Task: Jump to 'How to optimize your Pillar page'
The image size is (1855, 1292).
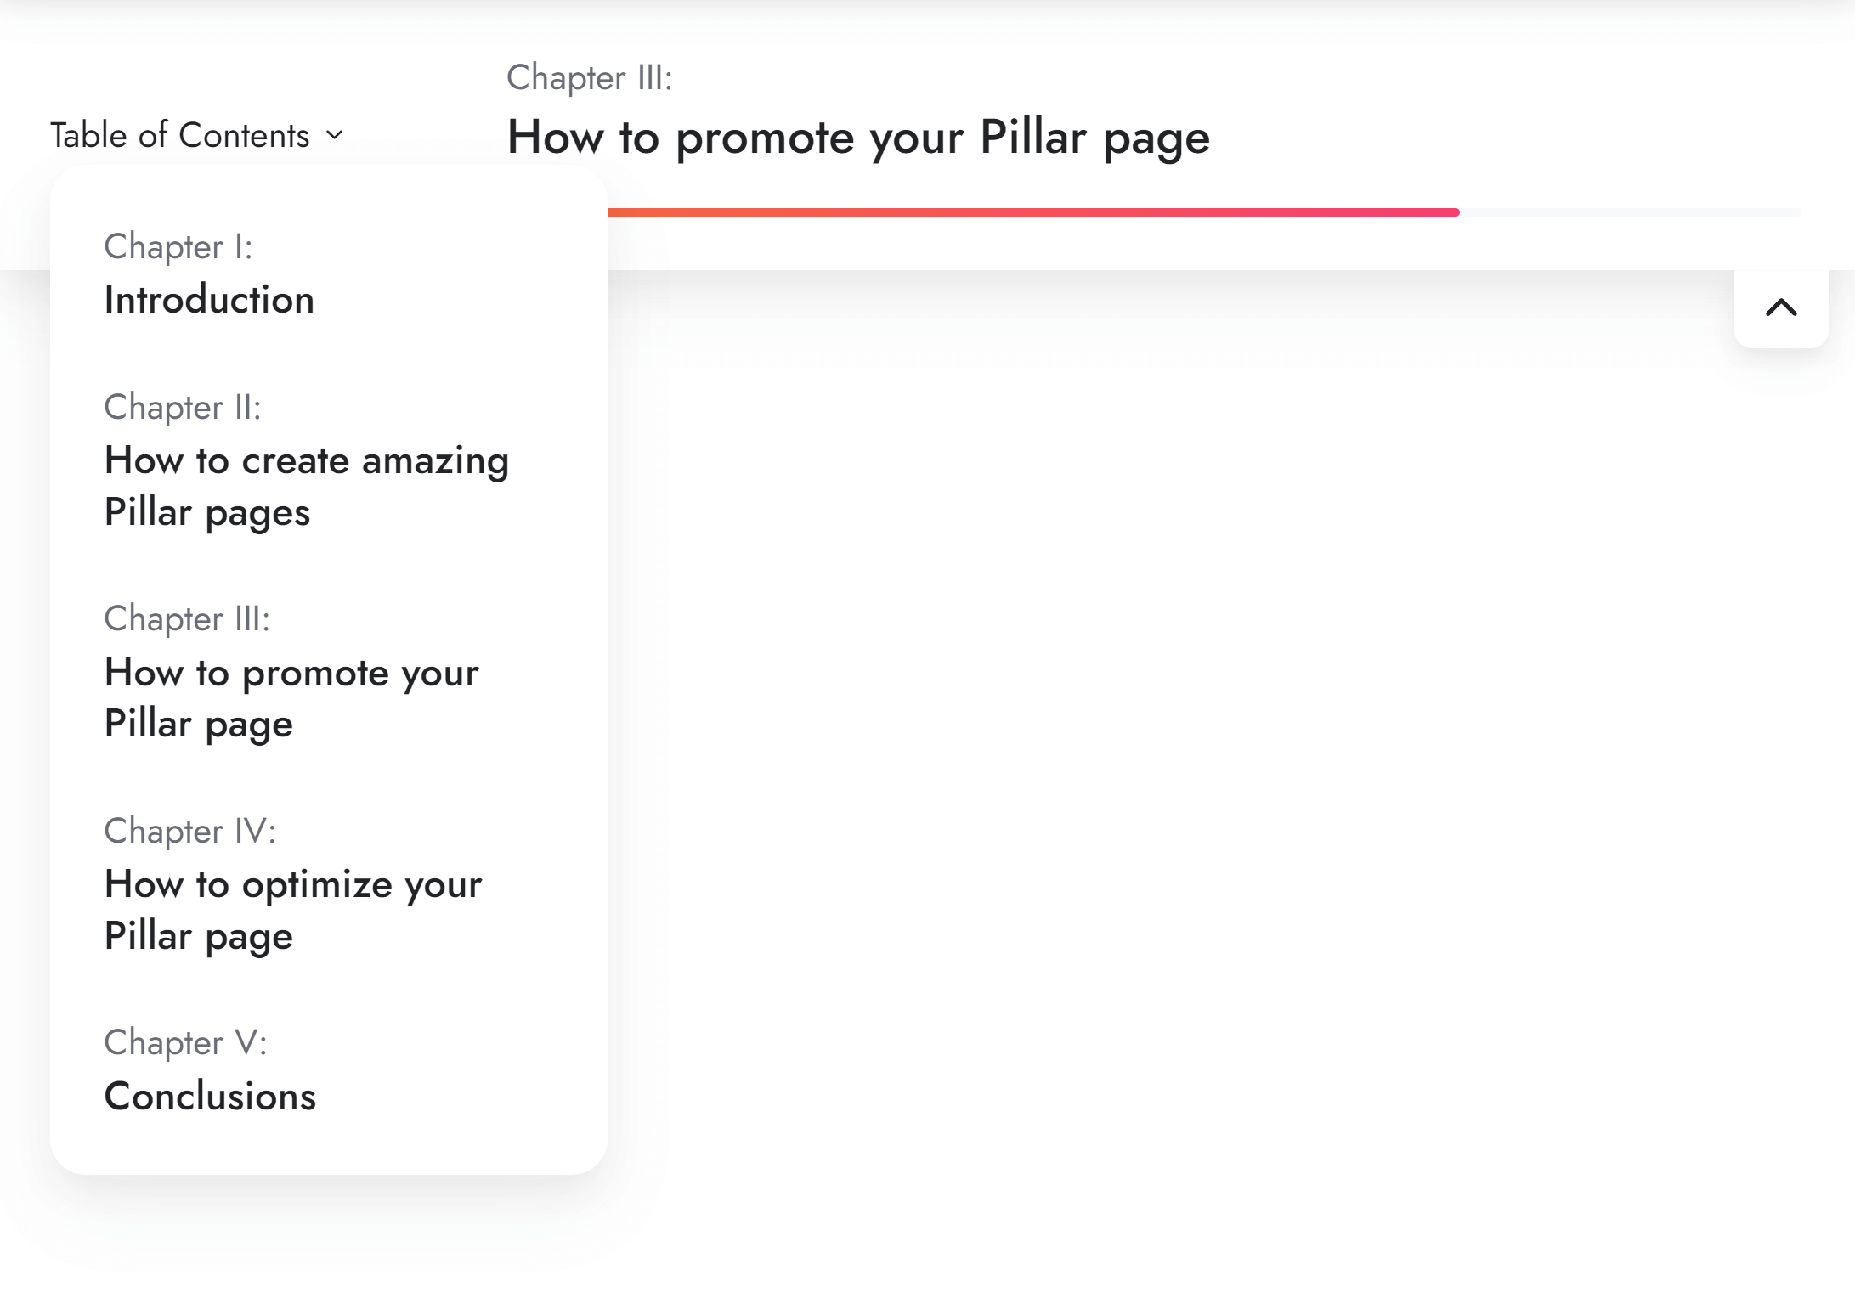Action: point(292,910)
